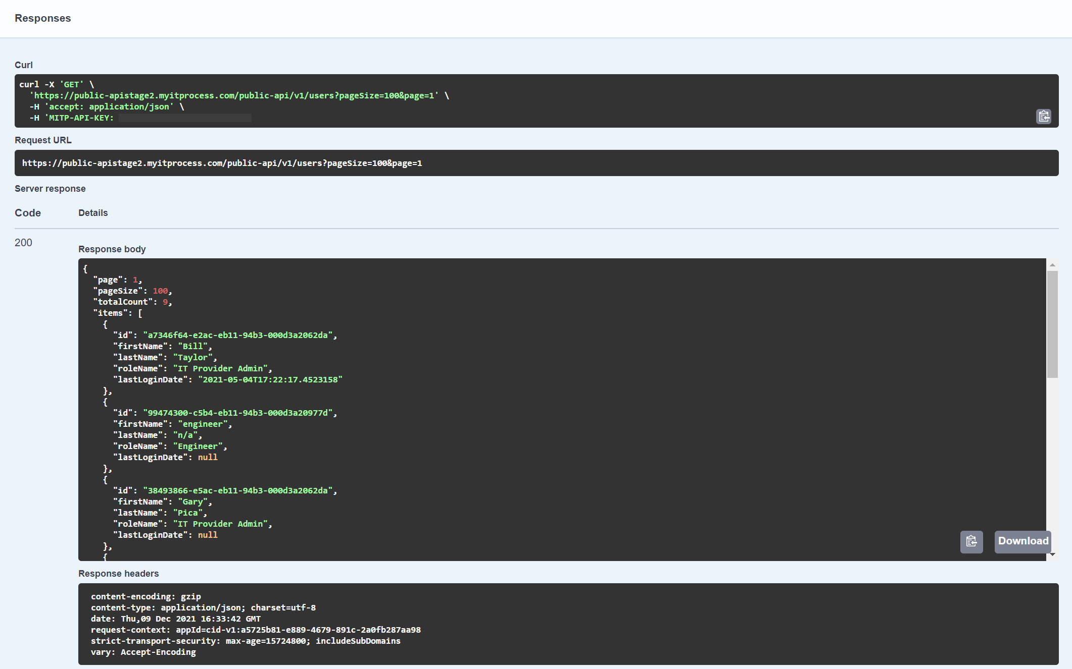Click the date response header
This screenshot has height=669, width=1072.
(176, 619)
